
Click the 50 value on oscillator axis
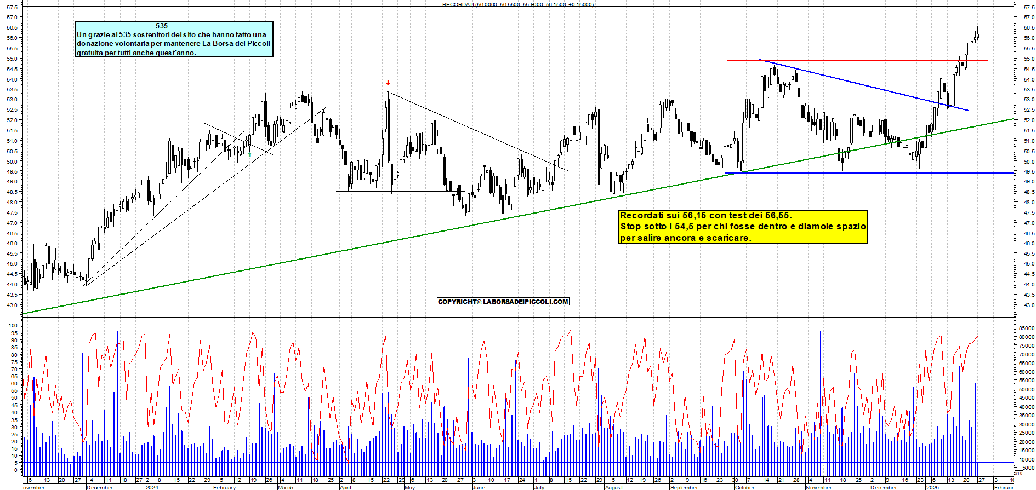15,398
